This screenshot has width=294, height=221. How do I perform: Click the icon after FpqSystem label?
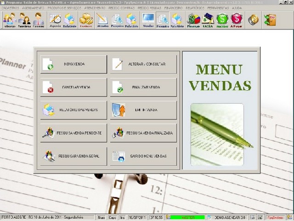click(x=290, y=217)
